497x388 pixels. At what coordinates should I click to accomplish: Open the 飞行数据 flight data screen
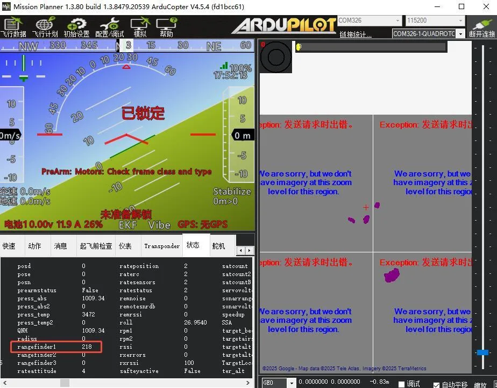click(x=13, y=27)
